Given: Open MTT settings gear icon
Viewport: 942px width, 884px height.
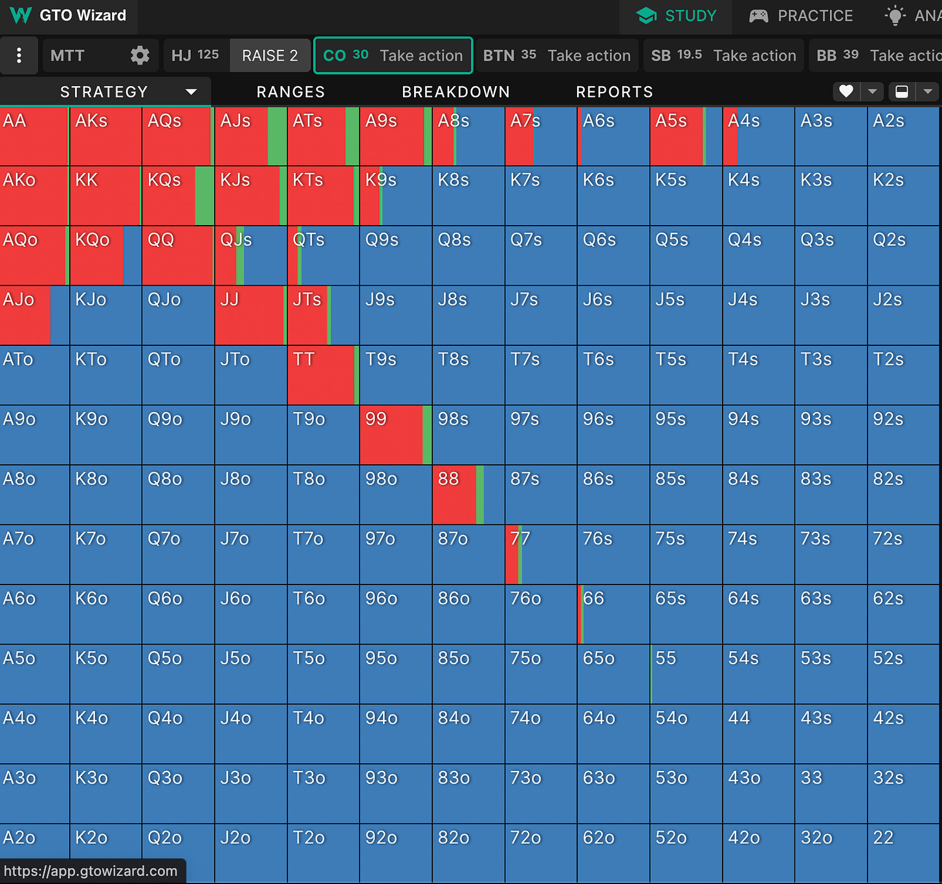Looking at the screenshot, I should tap(140, 56).
